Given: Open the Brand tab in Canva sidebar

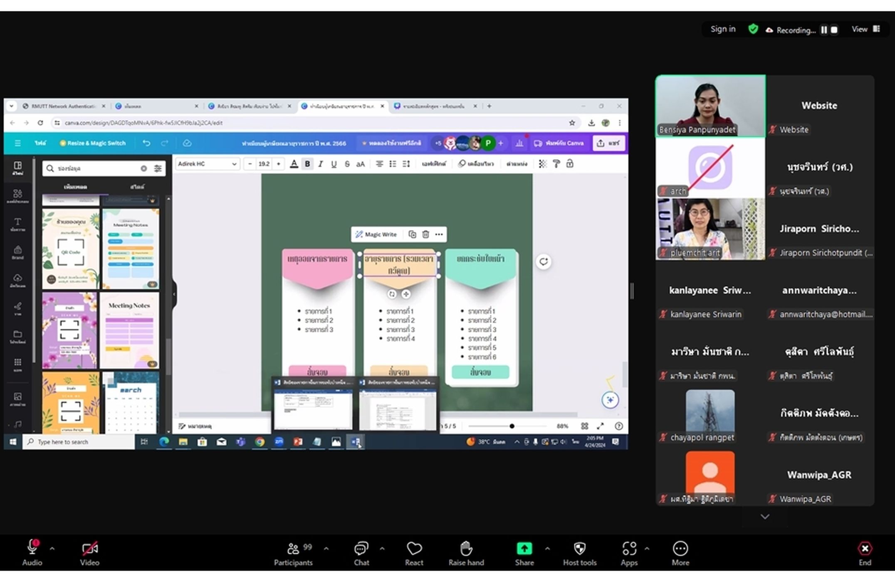Looking at the screenshot, I should 17,252.
